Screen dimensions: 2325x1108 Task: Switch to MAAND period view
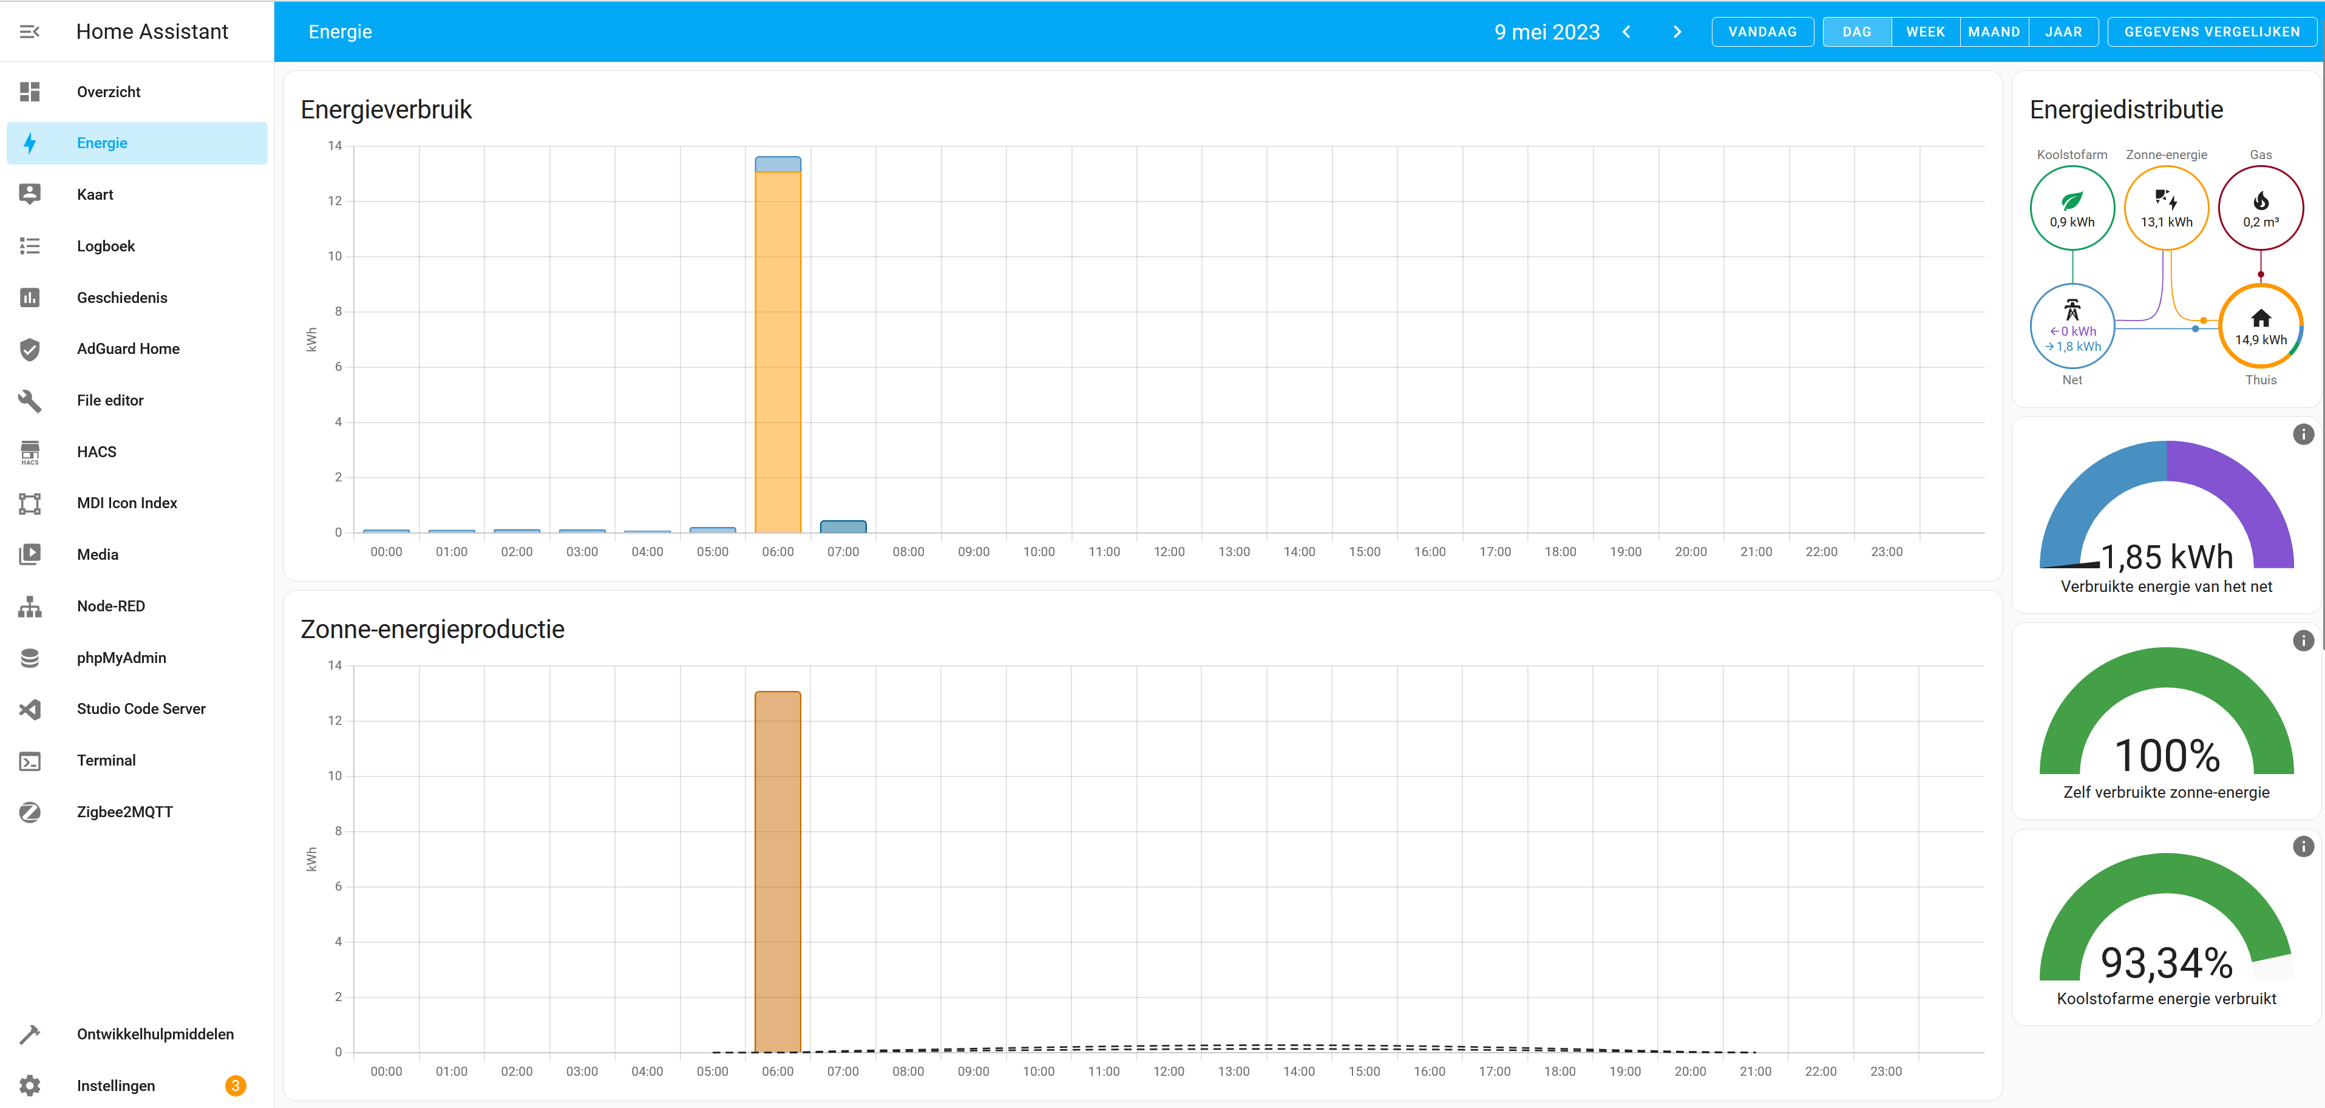click(1994, 32)
